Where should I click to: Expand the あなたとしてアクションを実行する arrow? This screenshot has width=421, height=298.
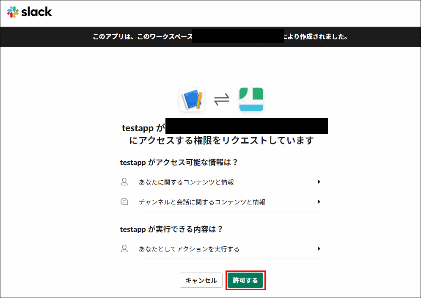(x=319, y=248)
